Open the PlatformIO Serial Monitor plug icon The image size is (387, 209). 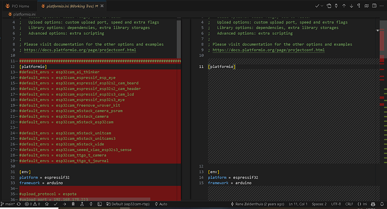tap(91, 204)
